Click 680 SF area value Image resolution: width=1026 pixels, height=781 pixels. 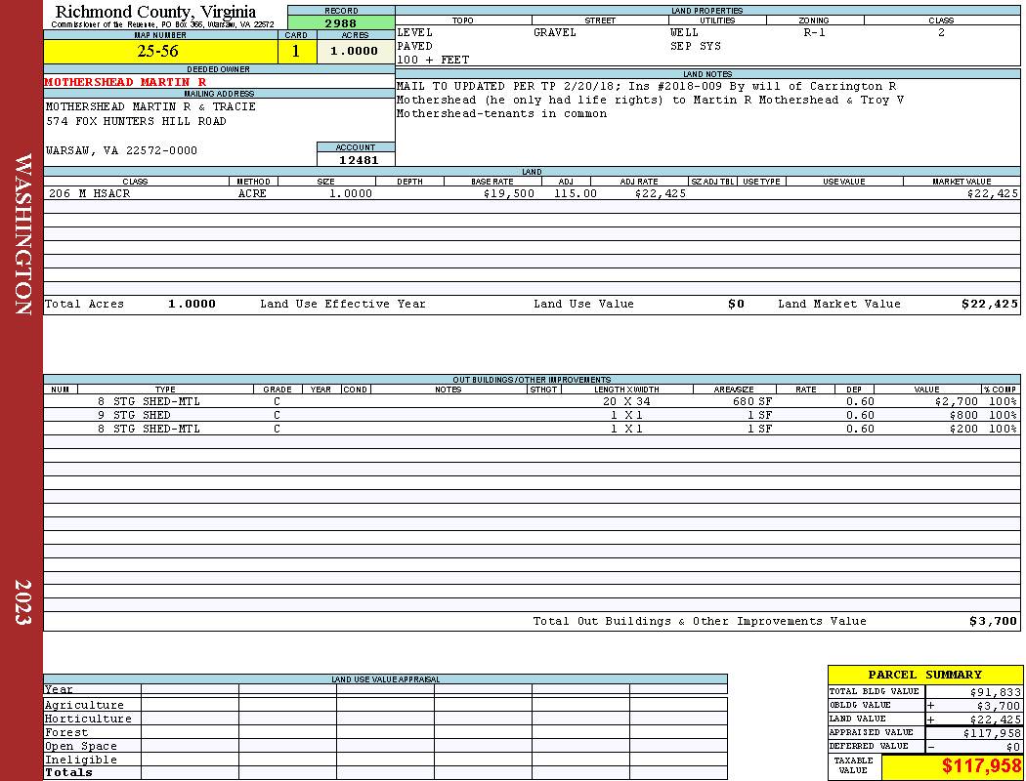pyautogui.click(x=752, y=401)
